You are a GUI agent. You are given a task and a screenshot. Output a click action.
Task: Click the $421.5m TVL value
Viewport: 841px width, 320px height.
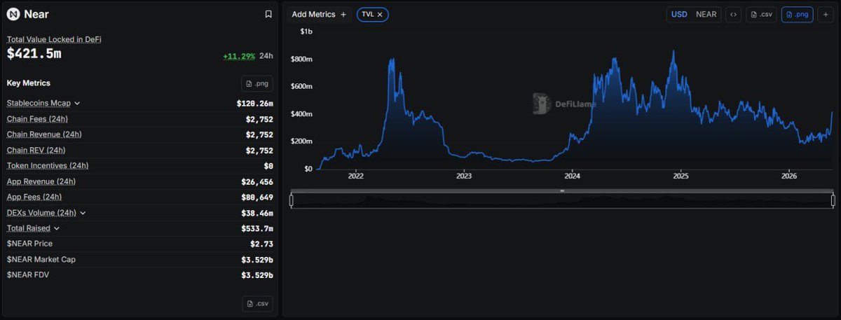34,54
